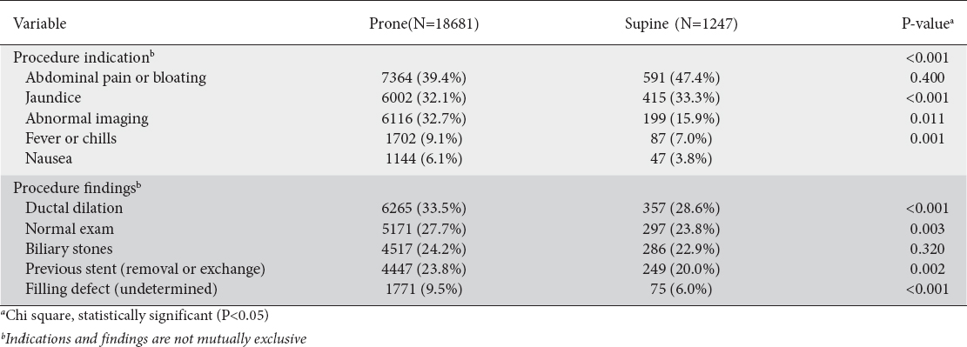The height and width of the screenshot is (347, 967).
Task: Select the 7364 (39.4%) prone value cell
Action: [x=424, y=77]
